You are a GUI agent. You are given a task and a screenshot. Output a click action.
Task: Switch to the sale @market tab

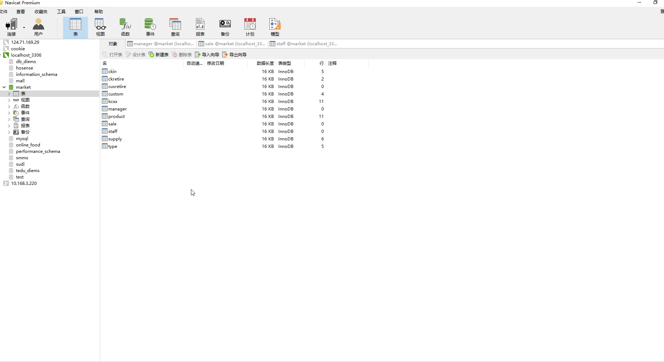(232, 44)
